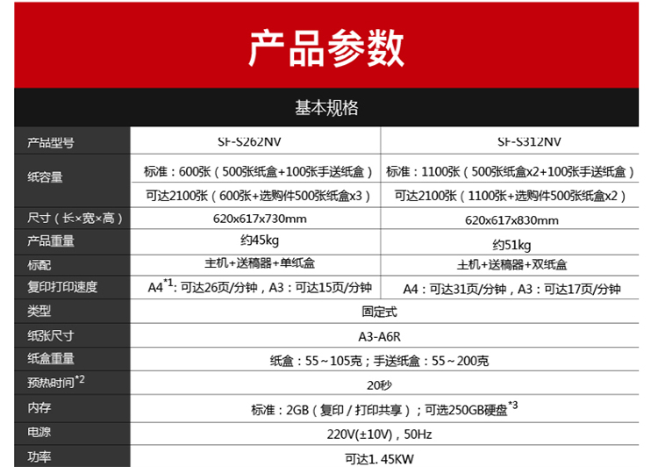Select the 主机+送稿器+单纸盒 cell
The width and height of the screenshot is (658, 467).
point(259,263)
